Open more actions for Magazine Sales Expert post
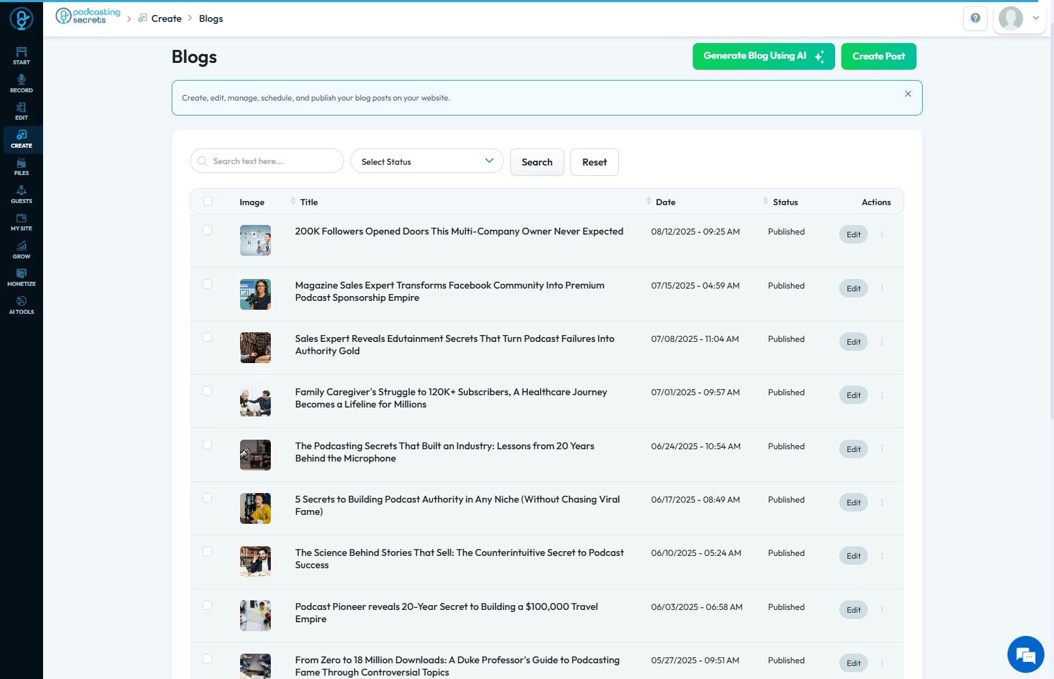This screenshot has width=1054, height=679. pyautogui.click(x=882, y=288)
